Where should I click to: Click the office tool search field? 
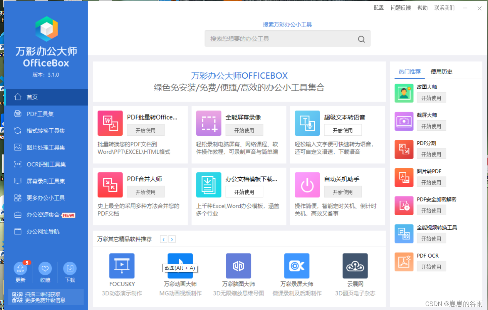pos(287,39)
